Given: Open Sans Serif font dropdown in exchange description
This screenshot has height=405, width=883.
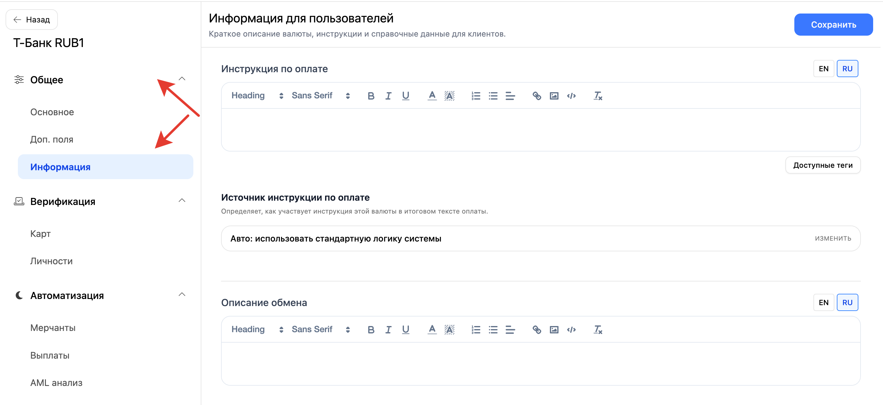Looking at the screenshot, I should [x=321, y=329].
